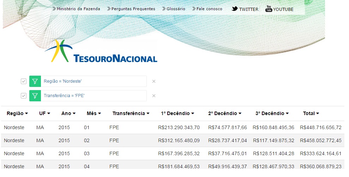
Task: Click the Tesouro Nacional logo
Action: (101, 51)
